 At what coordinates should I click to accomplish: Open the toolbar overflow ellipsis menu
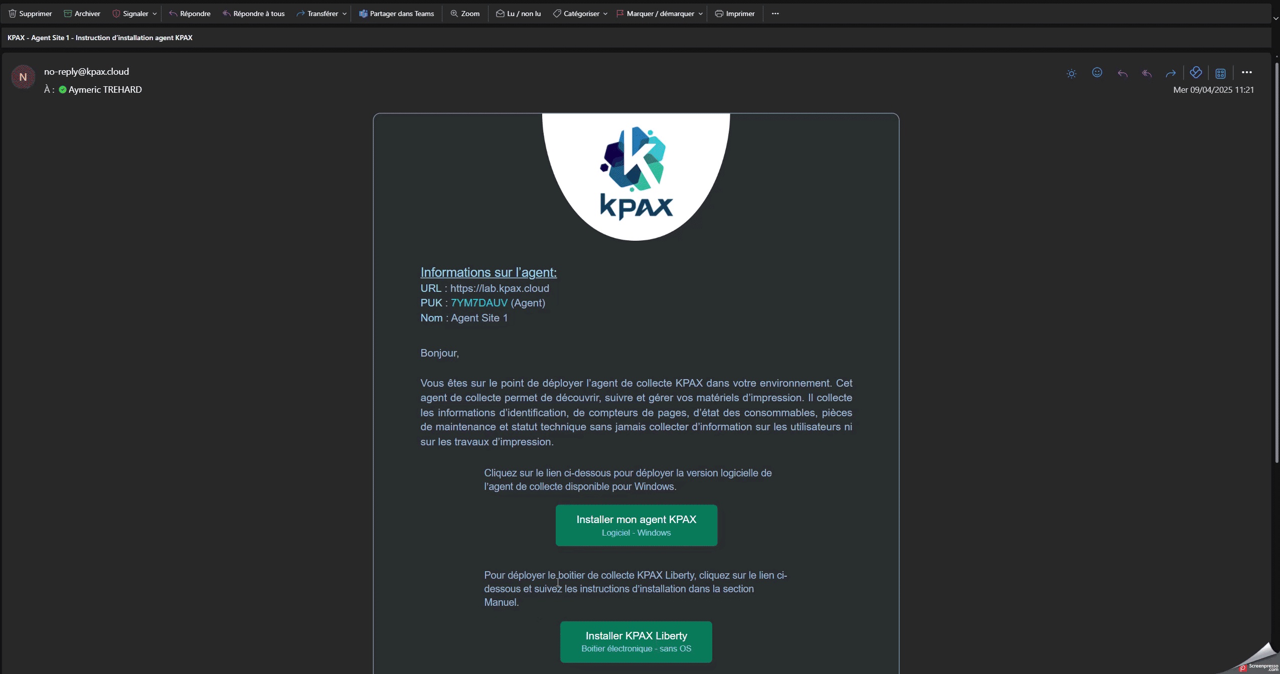click(775, 14)
